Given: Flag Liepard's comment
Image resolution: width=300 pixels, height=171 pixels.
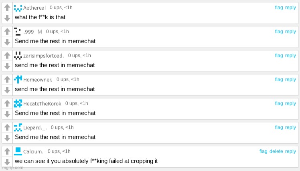Looking at the screenshot, I should pos(279,127).
